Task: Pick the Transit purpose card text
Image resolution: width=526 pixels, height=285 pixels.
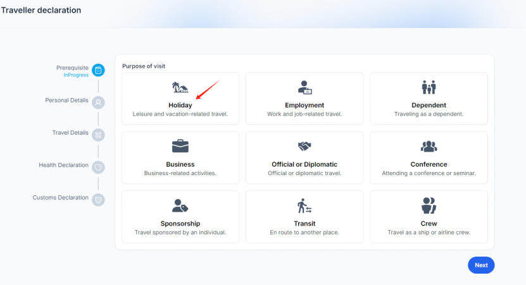Action: click(304, 224)
